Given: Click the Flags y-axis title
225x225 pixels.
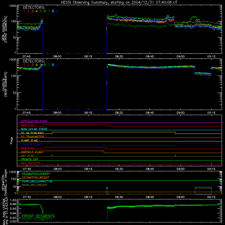Looking at the screenshot, I should 11,140.
